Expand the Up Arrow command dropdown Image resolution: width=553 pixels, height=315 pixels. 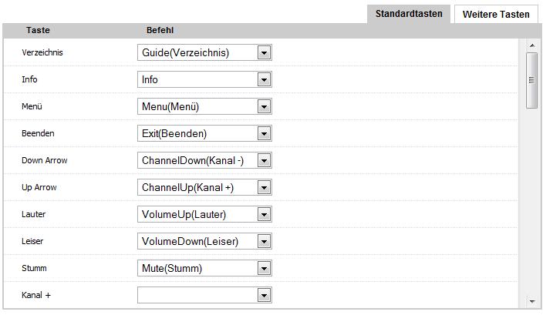(x=264, y=188)
